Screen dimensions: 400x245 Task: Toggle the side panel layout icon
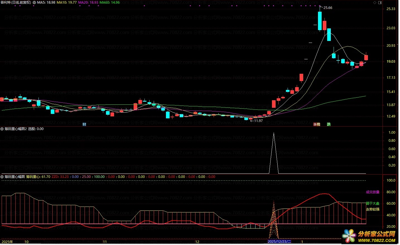tap(380, 3)
